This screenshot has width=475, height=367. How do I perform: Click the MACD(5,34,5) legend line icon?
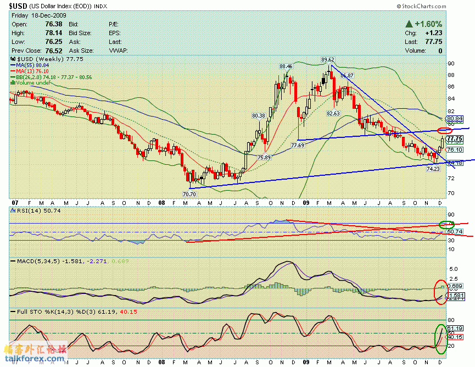(13, 261)
